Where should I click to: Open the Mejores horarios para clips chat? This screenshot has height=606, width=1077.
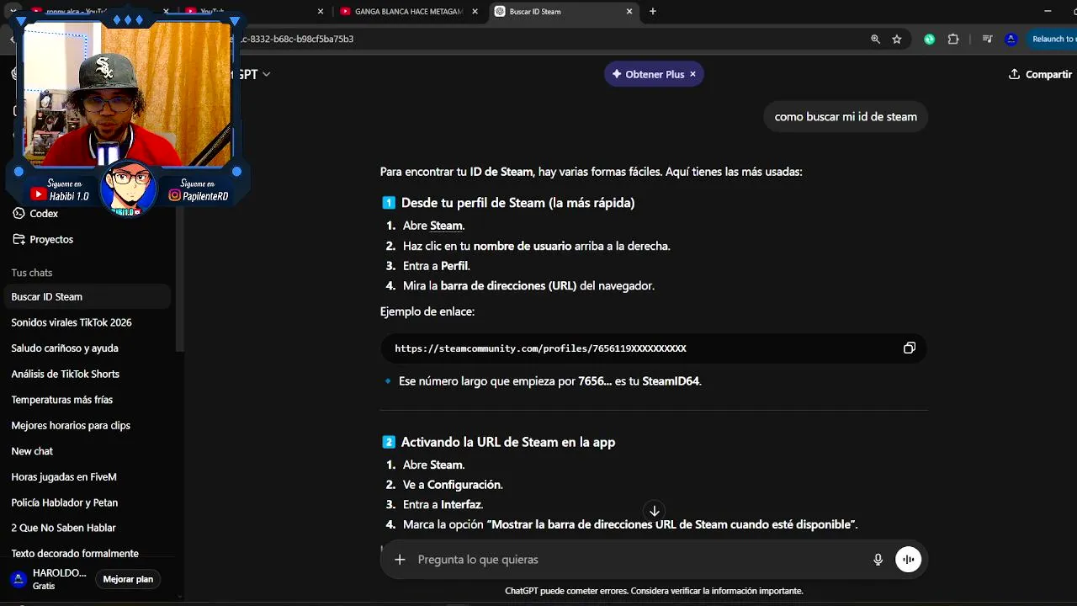88,426
